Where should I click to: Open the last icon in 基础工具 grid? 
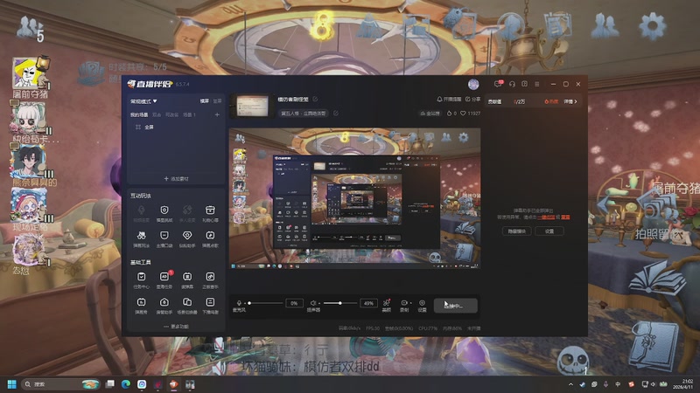[210, 302]
